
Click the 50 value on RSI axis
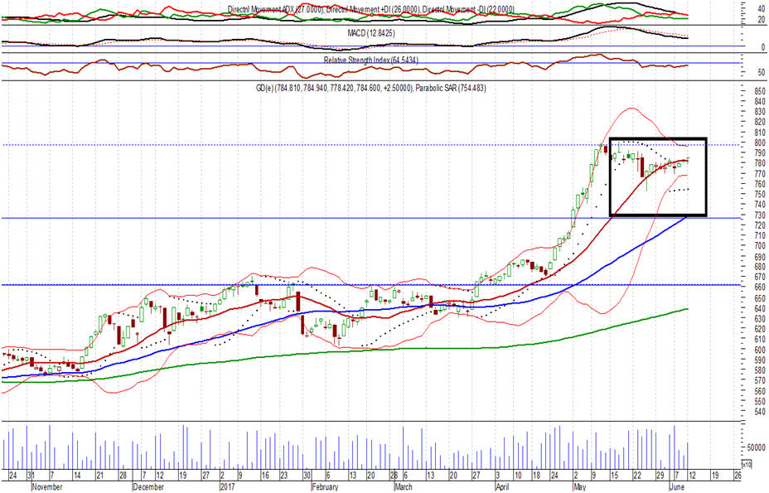[x=762, y=73]
